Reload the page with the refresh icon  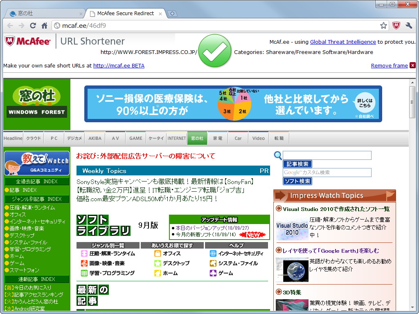coord(33,25)
